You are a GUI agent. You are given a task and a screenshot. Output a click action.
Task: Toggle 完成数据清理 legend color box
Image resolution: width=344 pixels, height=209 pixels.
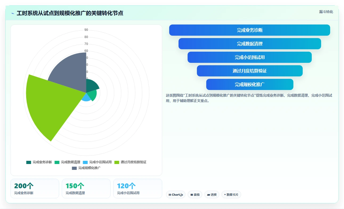[57, 162]
